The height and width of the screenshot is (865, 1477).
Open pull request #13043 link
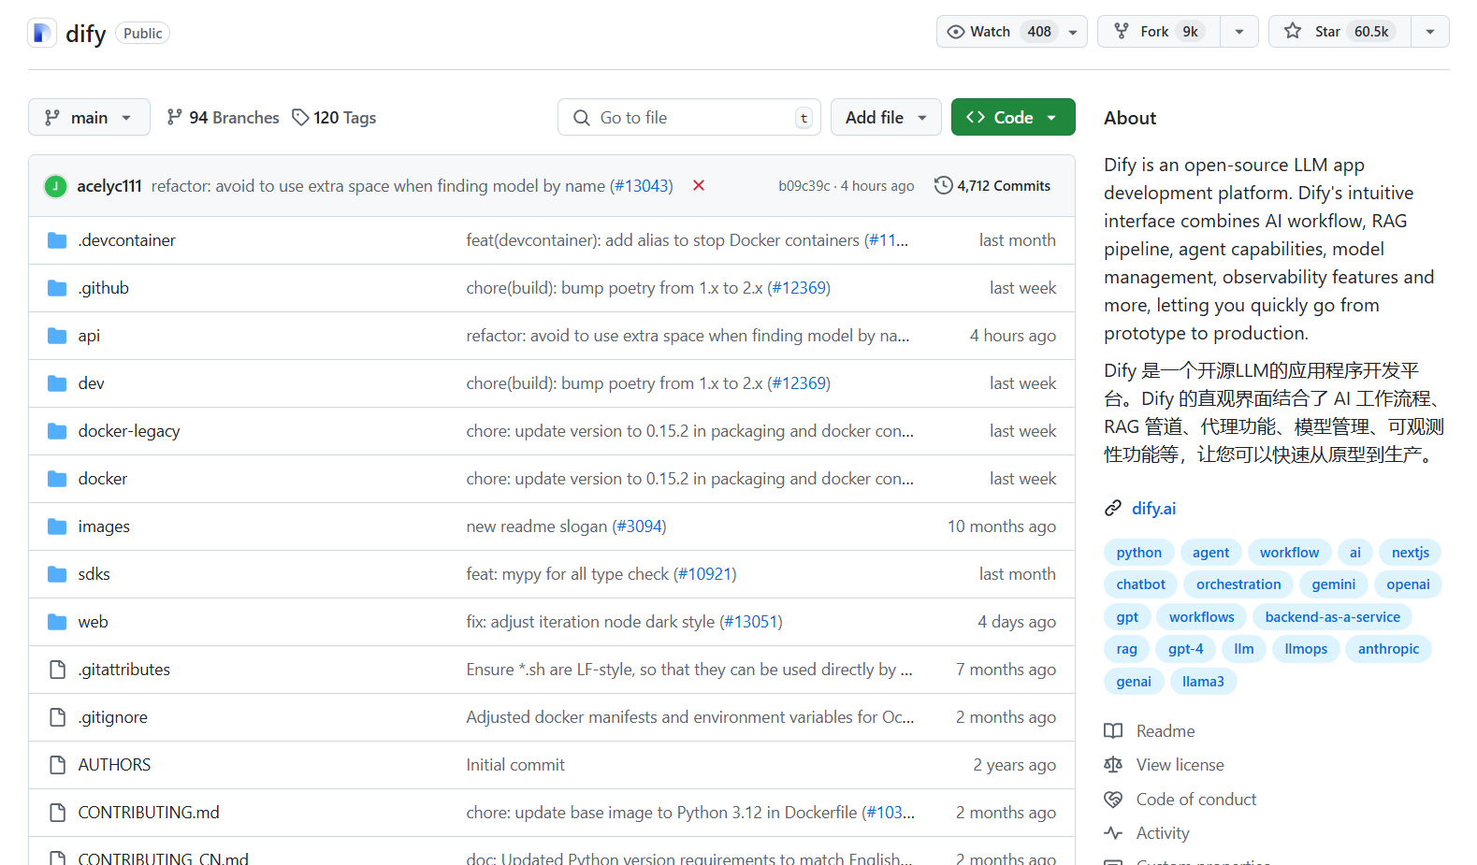pyautogui.click(x=641, y=186)
